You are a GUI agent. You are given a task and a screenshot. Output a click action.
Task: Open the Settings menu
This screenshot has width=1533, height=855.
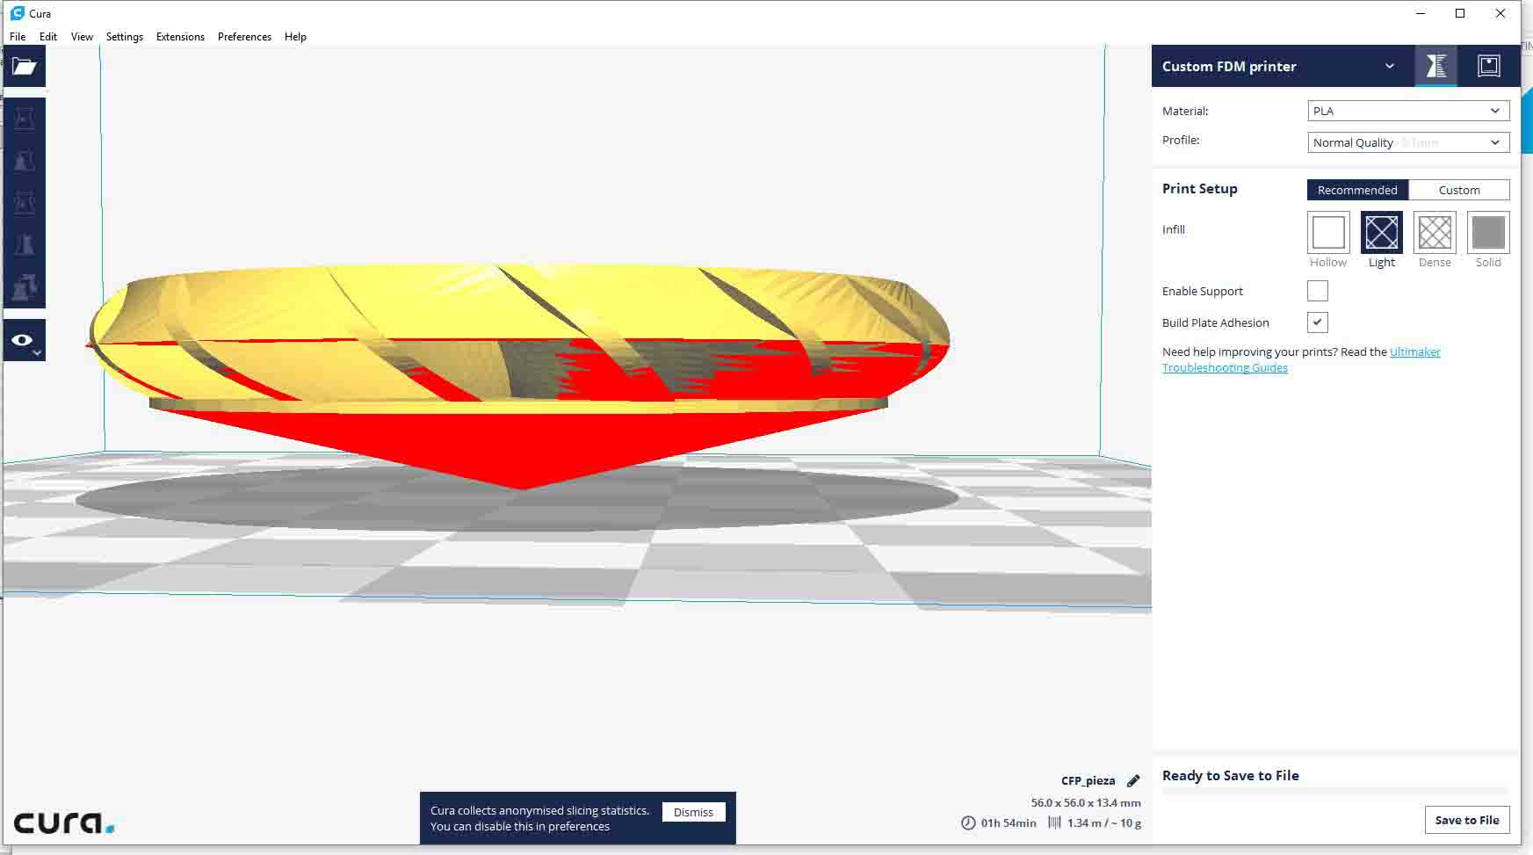tap(125, 37)
